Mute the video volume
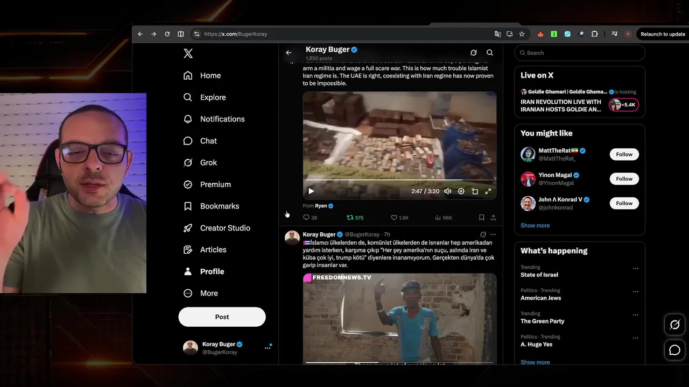This screenshot has width=689, height=387. (447, 191)
